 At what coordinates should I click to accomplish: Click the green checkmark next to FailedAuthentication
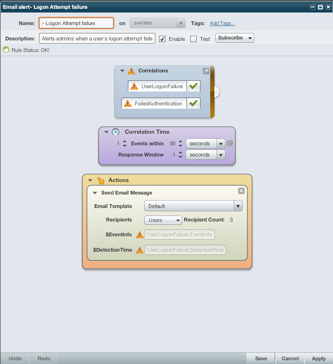click(193, 103)
